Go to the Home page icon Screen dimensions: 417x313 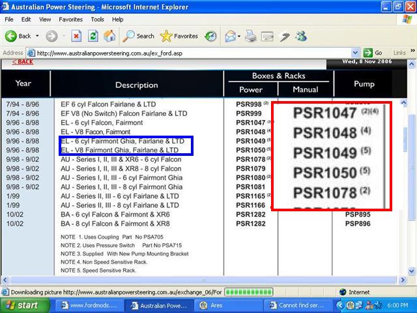click(110, 36)
